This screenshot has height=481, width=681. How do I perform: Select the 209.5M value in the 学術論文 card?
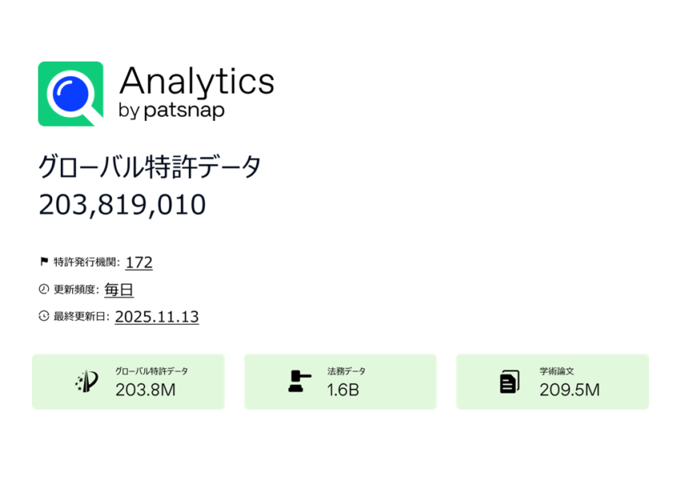click(570, 390)
